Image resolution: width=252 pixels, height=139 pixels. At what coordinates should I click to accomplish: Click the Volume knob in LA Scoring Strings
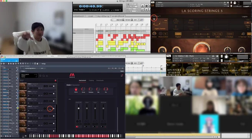(154, 34)
